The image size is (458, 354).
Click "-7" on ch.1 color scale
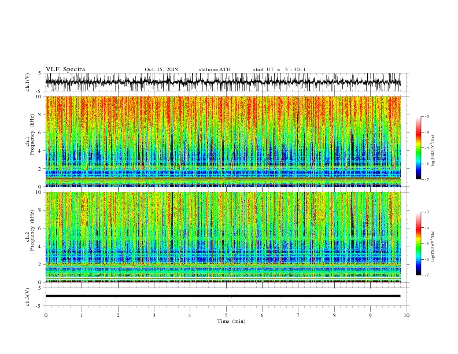click(x=427, y=179)
